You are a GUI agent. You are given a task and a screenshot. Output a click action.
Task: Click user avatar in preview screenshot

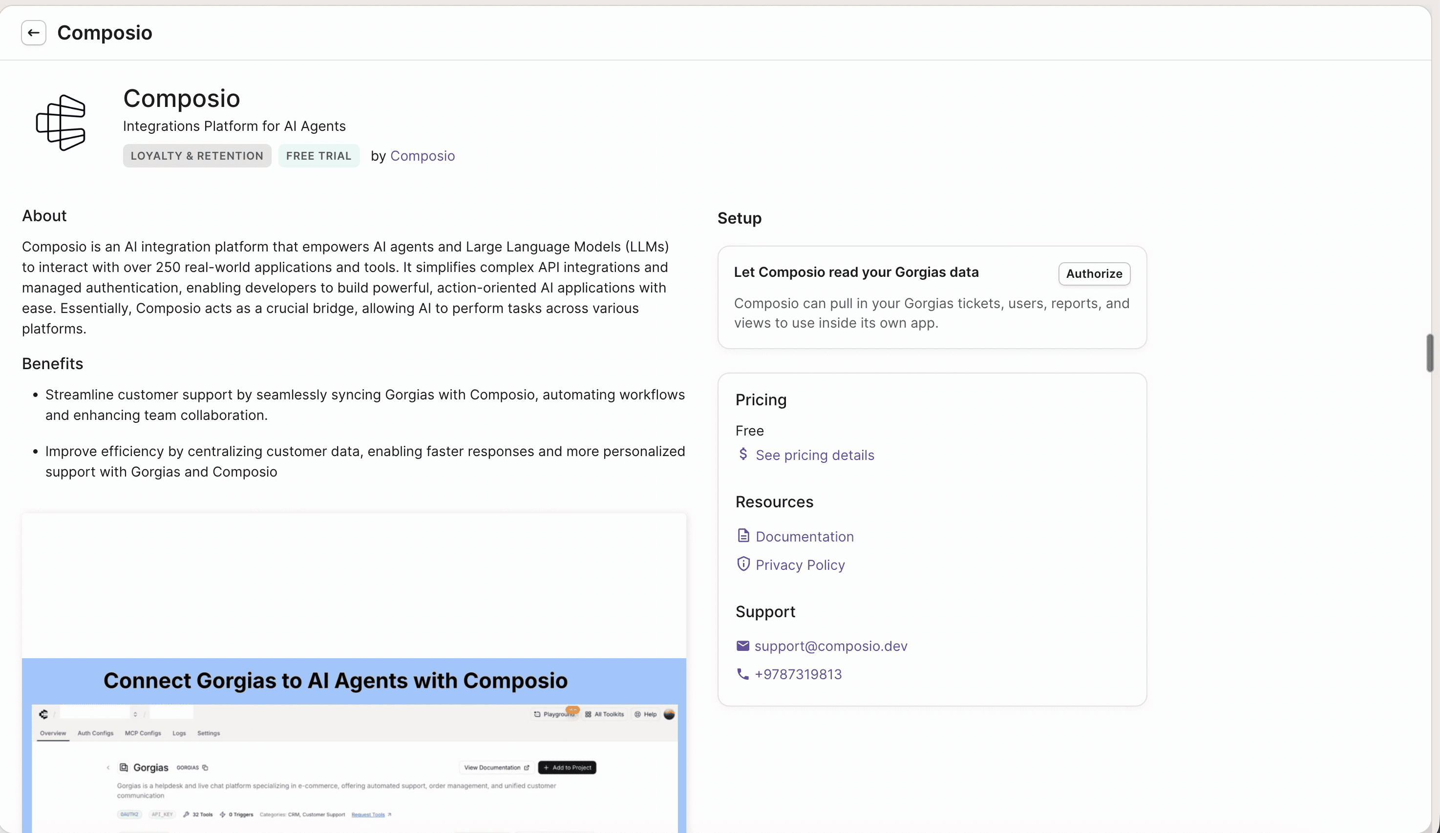pyautogui.click(x=669, y=714)
